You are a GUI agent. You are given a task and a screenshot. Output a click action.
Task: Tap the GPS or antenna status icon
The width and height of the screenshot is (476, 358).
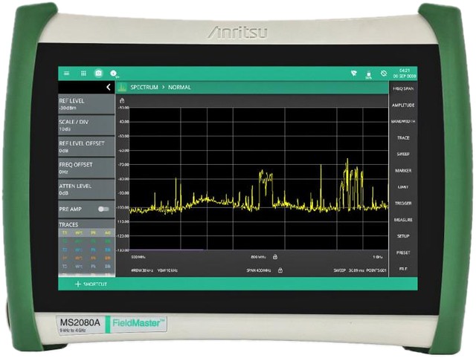point(354,74)
